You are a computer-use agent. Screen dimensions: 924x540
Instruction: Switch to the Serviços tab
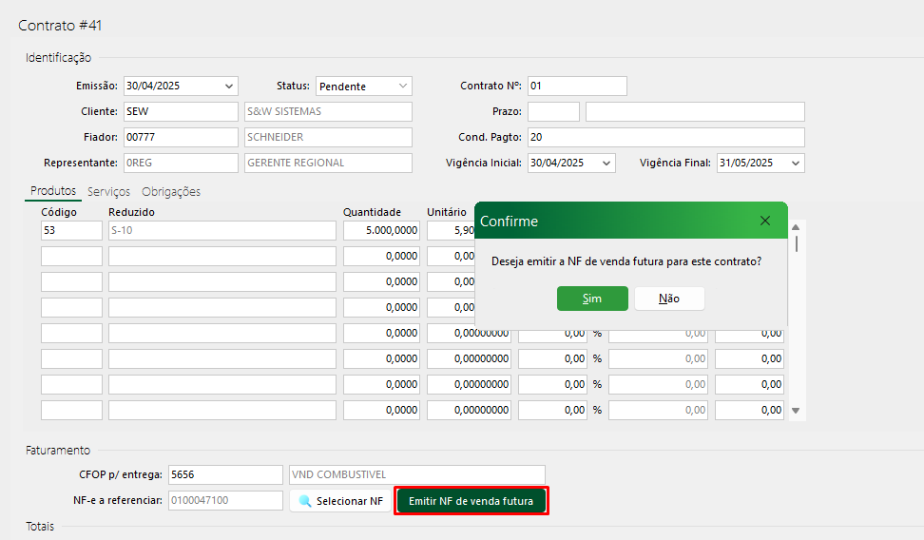click(x=108, y=191)
